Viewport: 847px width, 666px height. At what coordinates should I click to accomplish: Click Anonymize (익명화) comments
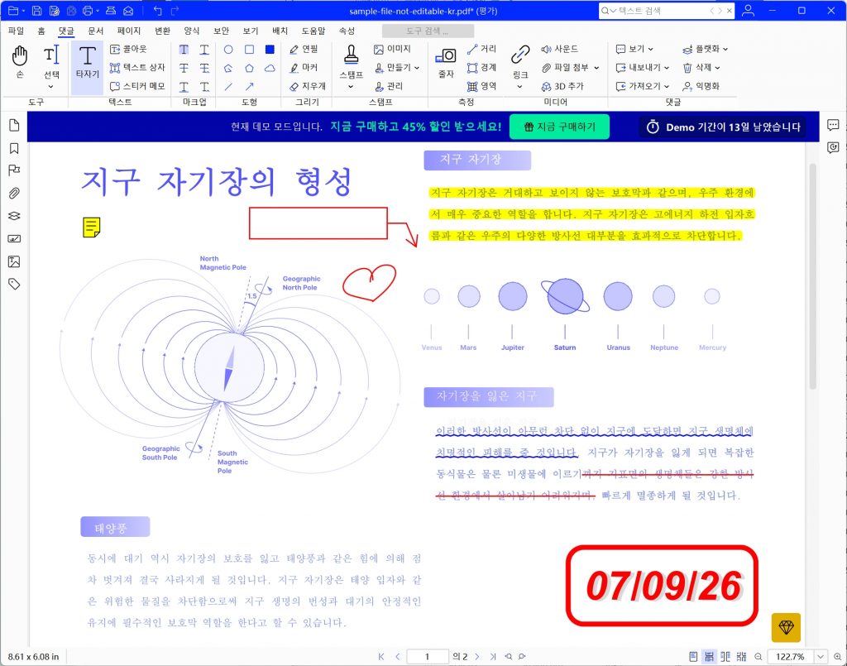pyautogui.click(x=701, y=86)
